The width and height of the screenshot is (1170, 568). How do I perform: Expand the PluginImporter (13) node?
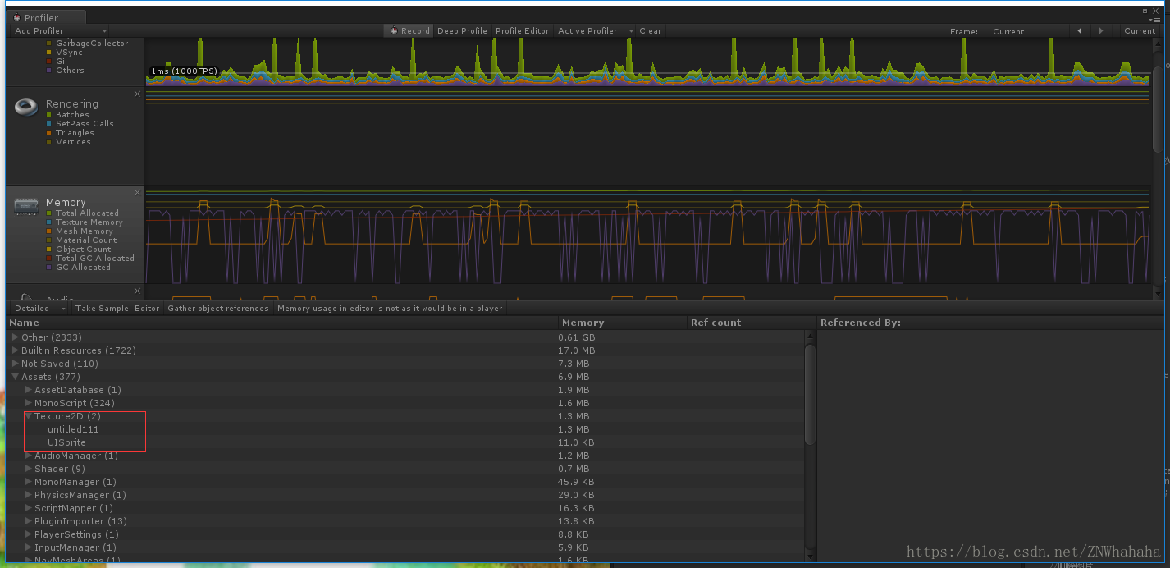pyautogui.click(x=29, y=521)
